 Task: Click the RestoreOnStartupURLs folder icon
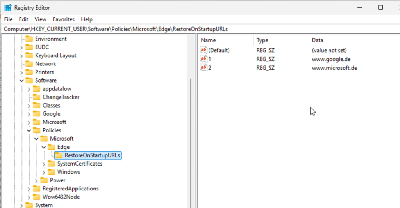[x=59, y=155]
